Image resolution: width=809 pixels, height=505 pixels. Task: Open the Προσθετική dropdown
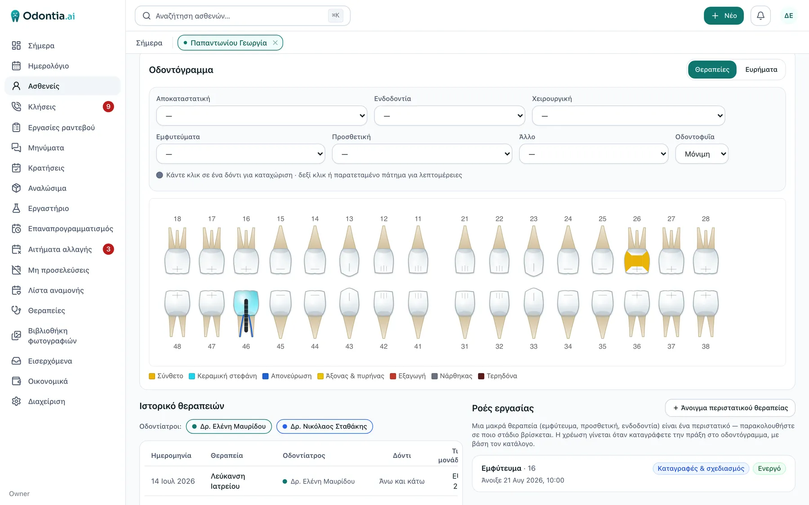click(422, 154)
